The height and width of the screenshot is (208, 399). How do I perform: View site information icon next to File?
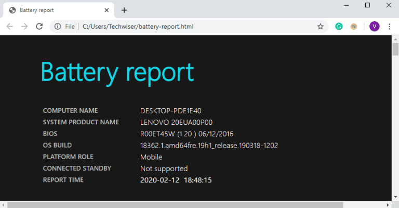coord(58,27)
